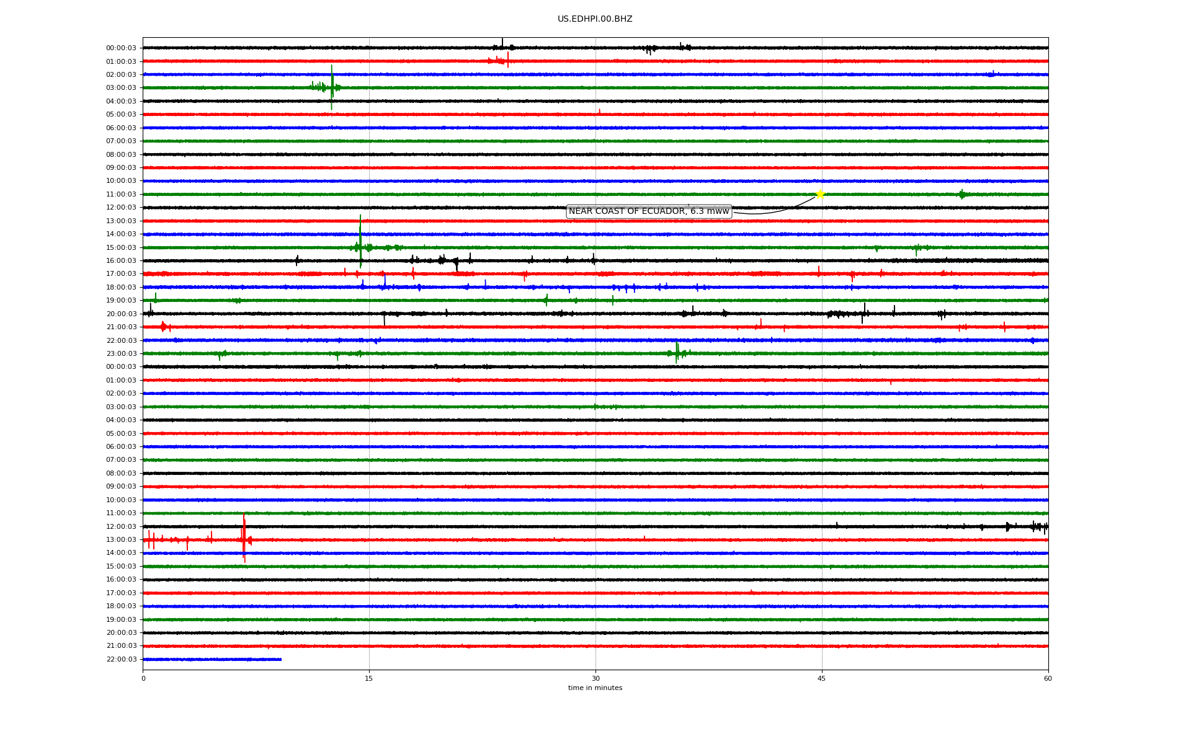This screenshot has height=744, width=1191.
Task: Click the lower 13:00:03 label of the red spike row
Action: tap(121, 540)
